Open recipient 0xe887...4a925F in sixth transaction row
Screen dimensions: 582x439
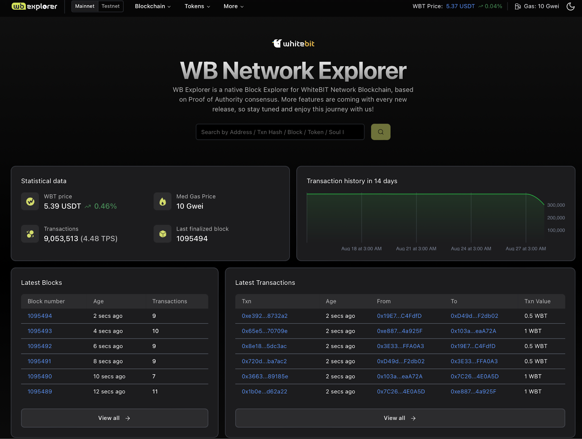pos(474,391)
